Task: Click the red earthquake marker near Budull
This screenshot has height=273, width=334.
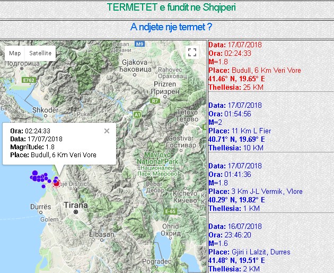Action: point(56,184)
